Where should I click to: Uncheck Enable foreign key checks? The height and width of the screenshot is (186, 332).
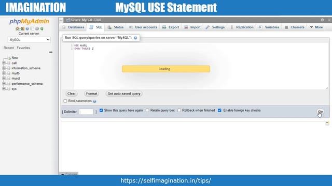(x=219, y=110)
